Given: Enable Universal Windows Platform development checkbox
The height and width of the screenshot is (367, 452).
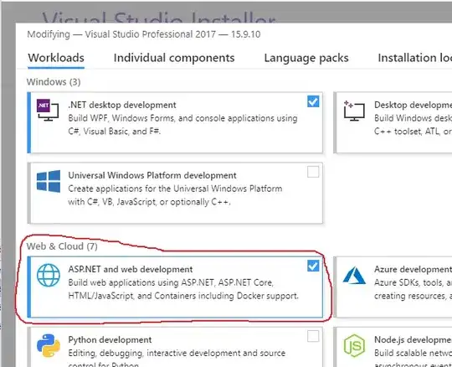Looking at the screenshot, I should coord(313,172).
